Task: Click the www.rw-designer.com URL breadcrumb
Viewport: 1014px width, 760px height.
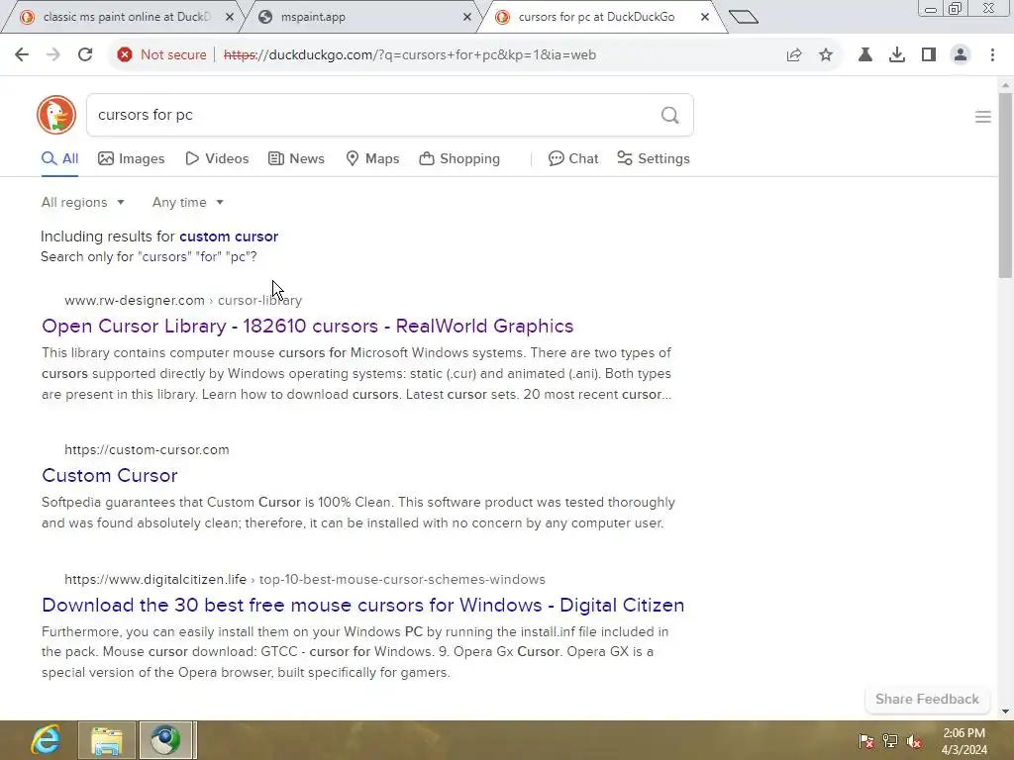Action: (183, 301)
